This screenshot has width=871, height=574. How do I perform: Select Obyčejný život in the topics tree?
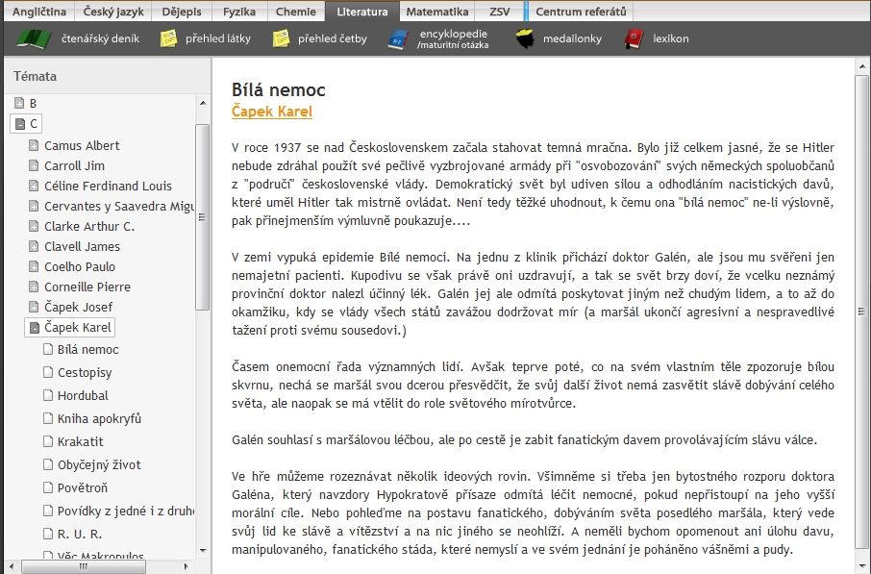click(x=99, y=464)
